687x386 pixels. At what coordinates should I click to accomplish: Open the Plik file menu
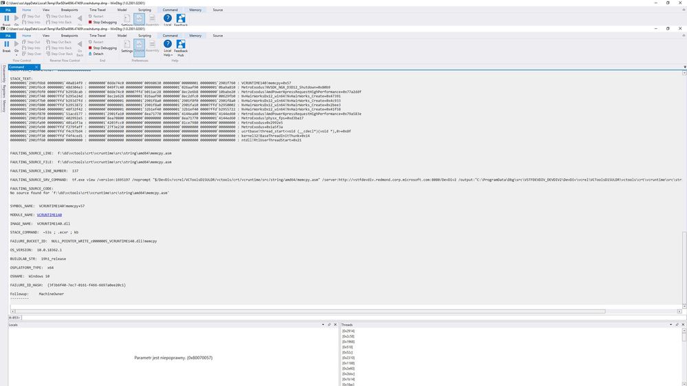click(8, 36)
